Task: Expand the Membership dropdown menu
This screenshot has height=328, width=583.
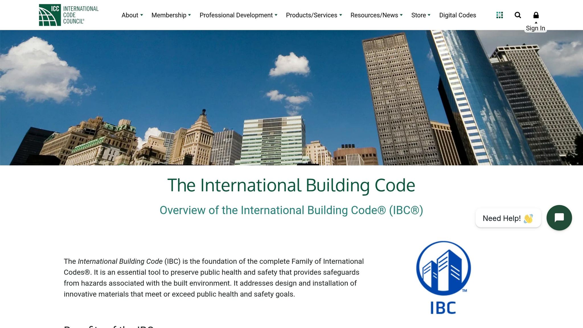Action: pyautogui.click(x=171, y=15)
